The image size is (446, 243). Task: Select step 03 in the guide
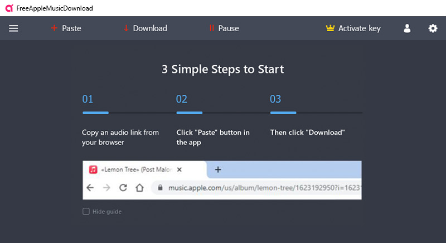coord(275,99)
